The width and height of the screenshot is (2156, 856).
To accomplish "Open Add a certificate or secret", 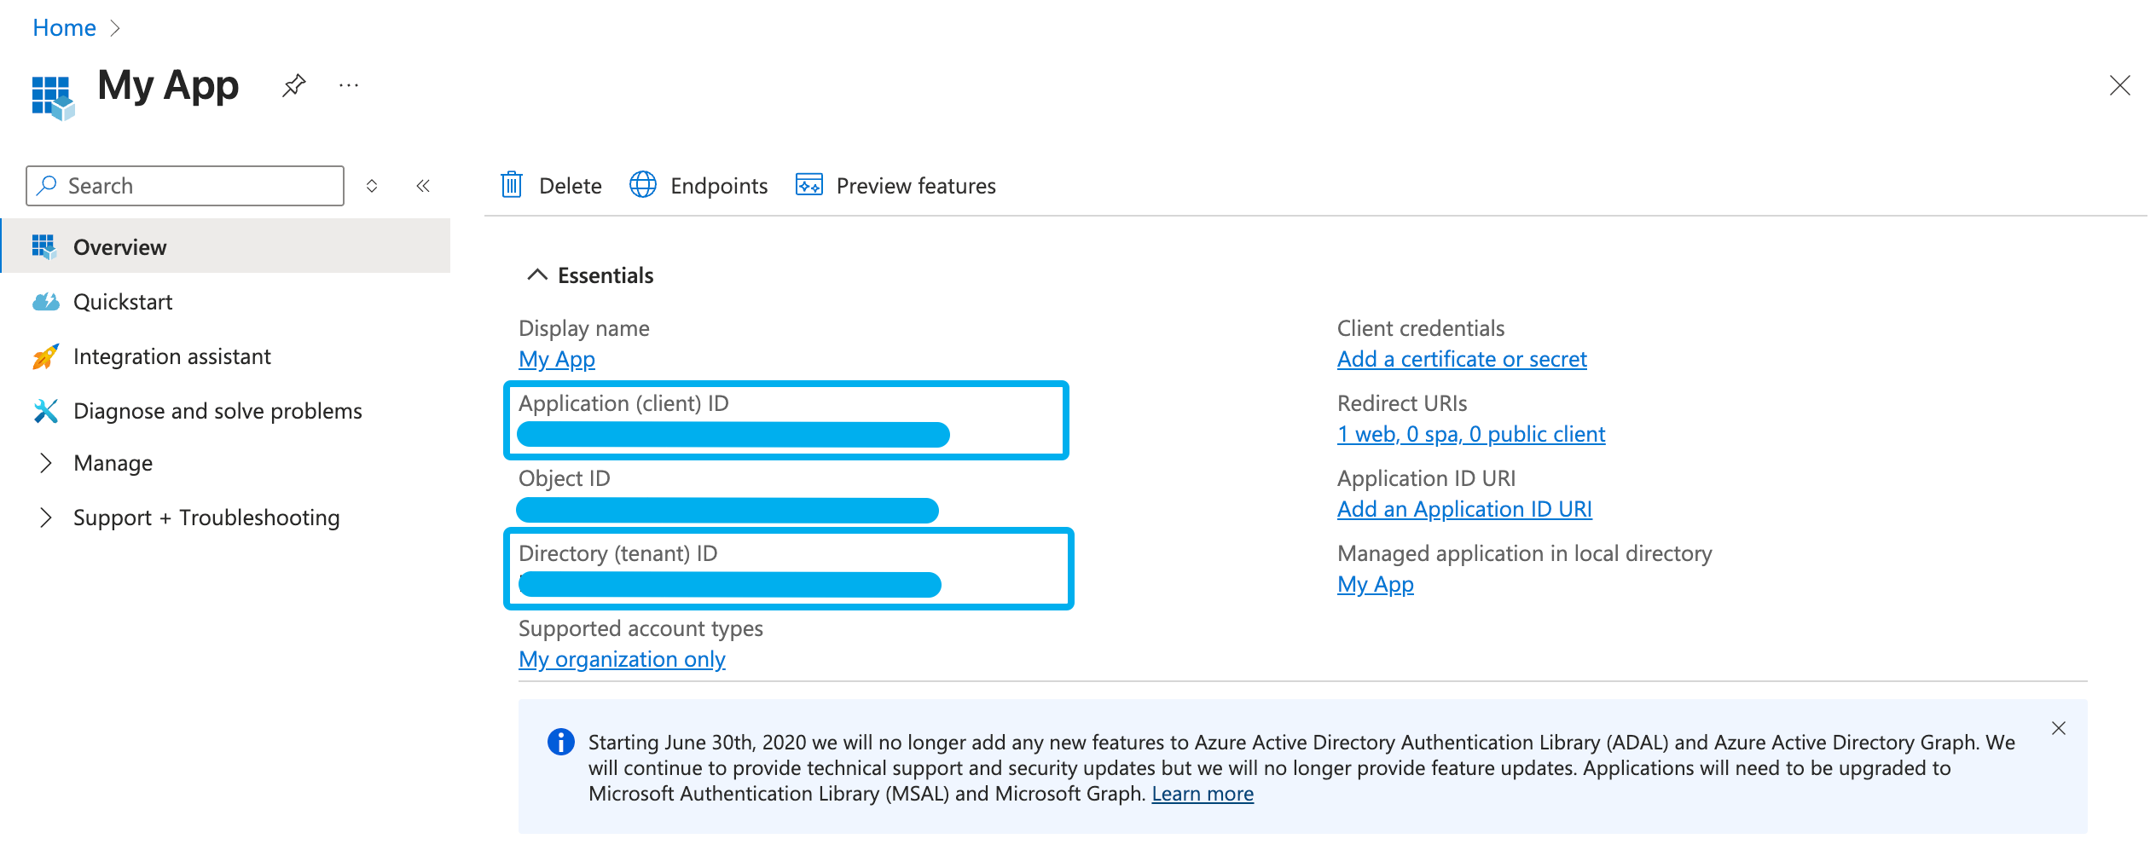I will (x=1461, y=358).
